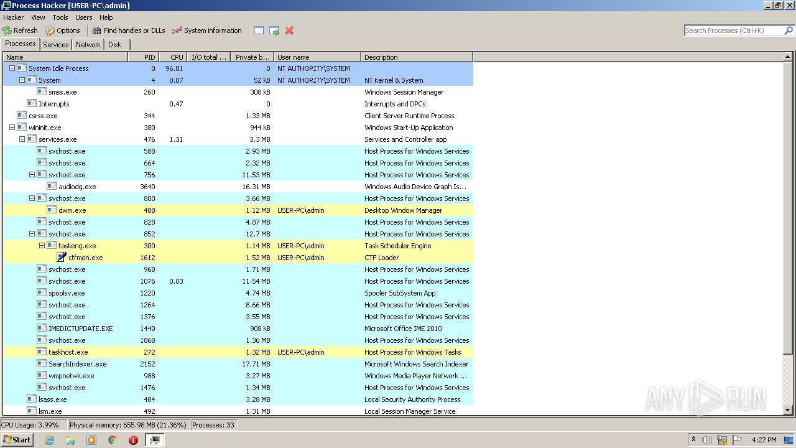
Task: Click Physical memory status bar entry
Action: point(127,425)
